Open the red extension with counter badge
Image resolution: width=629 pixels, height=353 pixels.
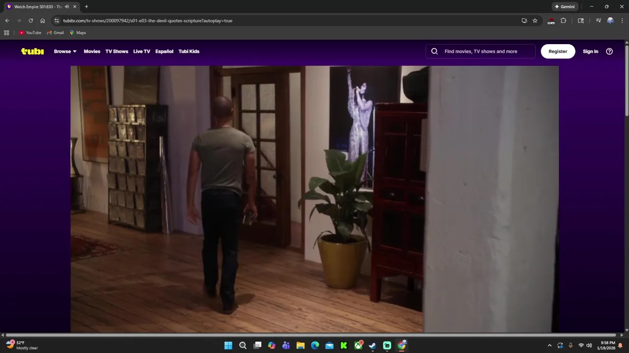(551, 21)
